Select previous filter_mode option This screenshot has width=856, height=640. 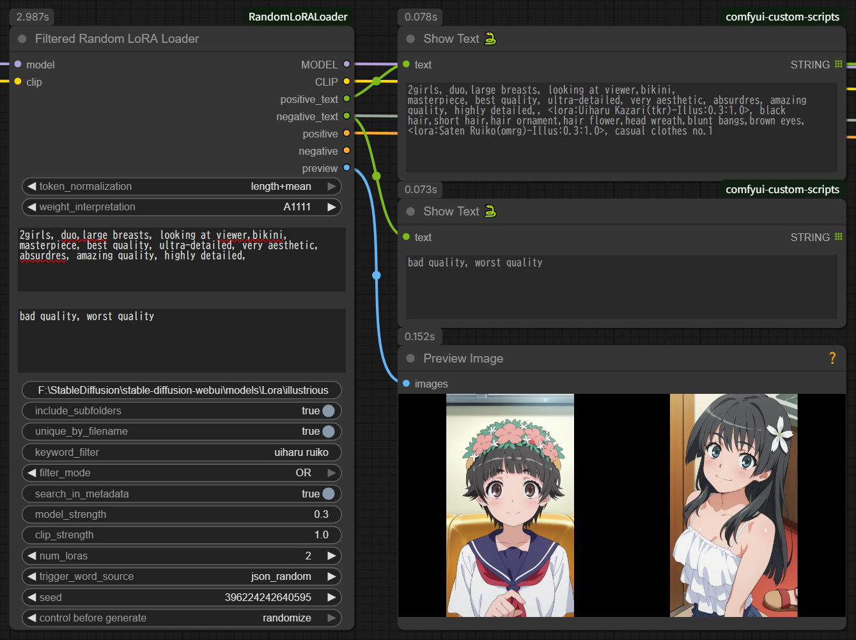[31, 472]
